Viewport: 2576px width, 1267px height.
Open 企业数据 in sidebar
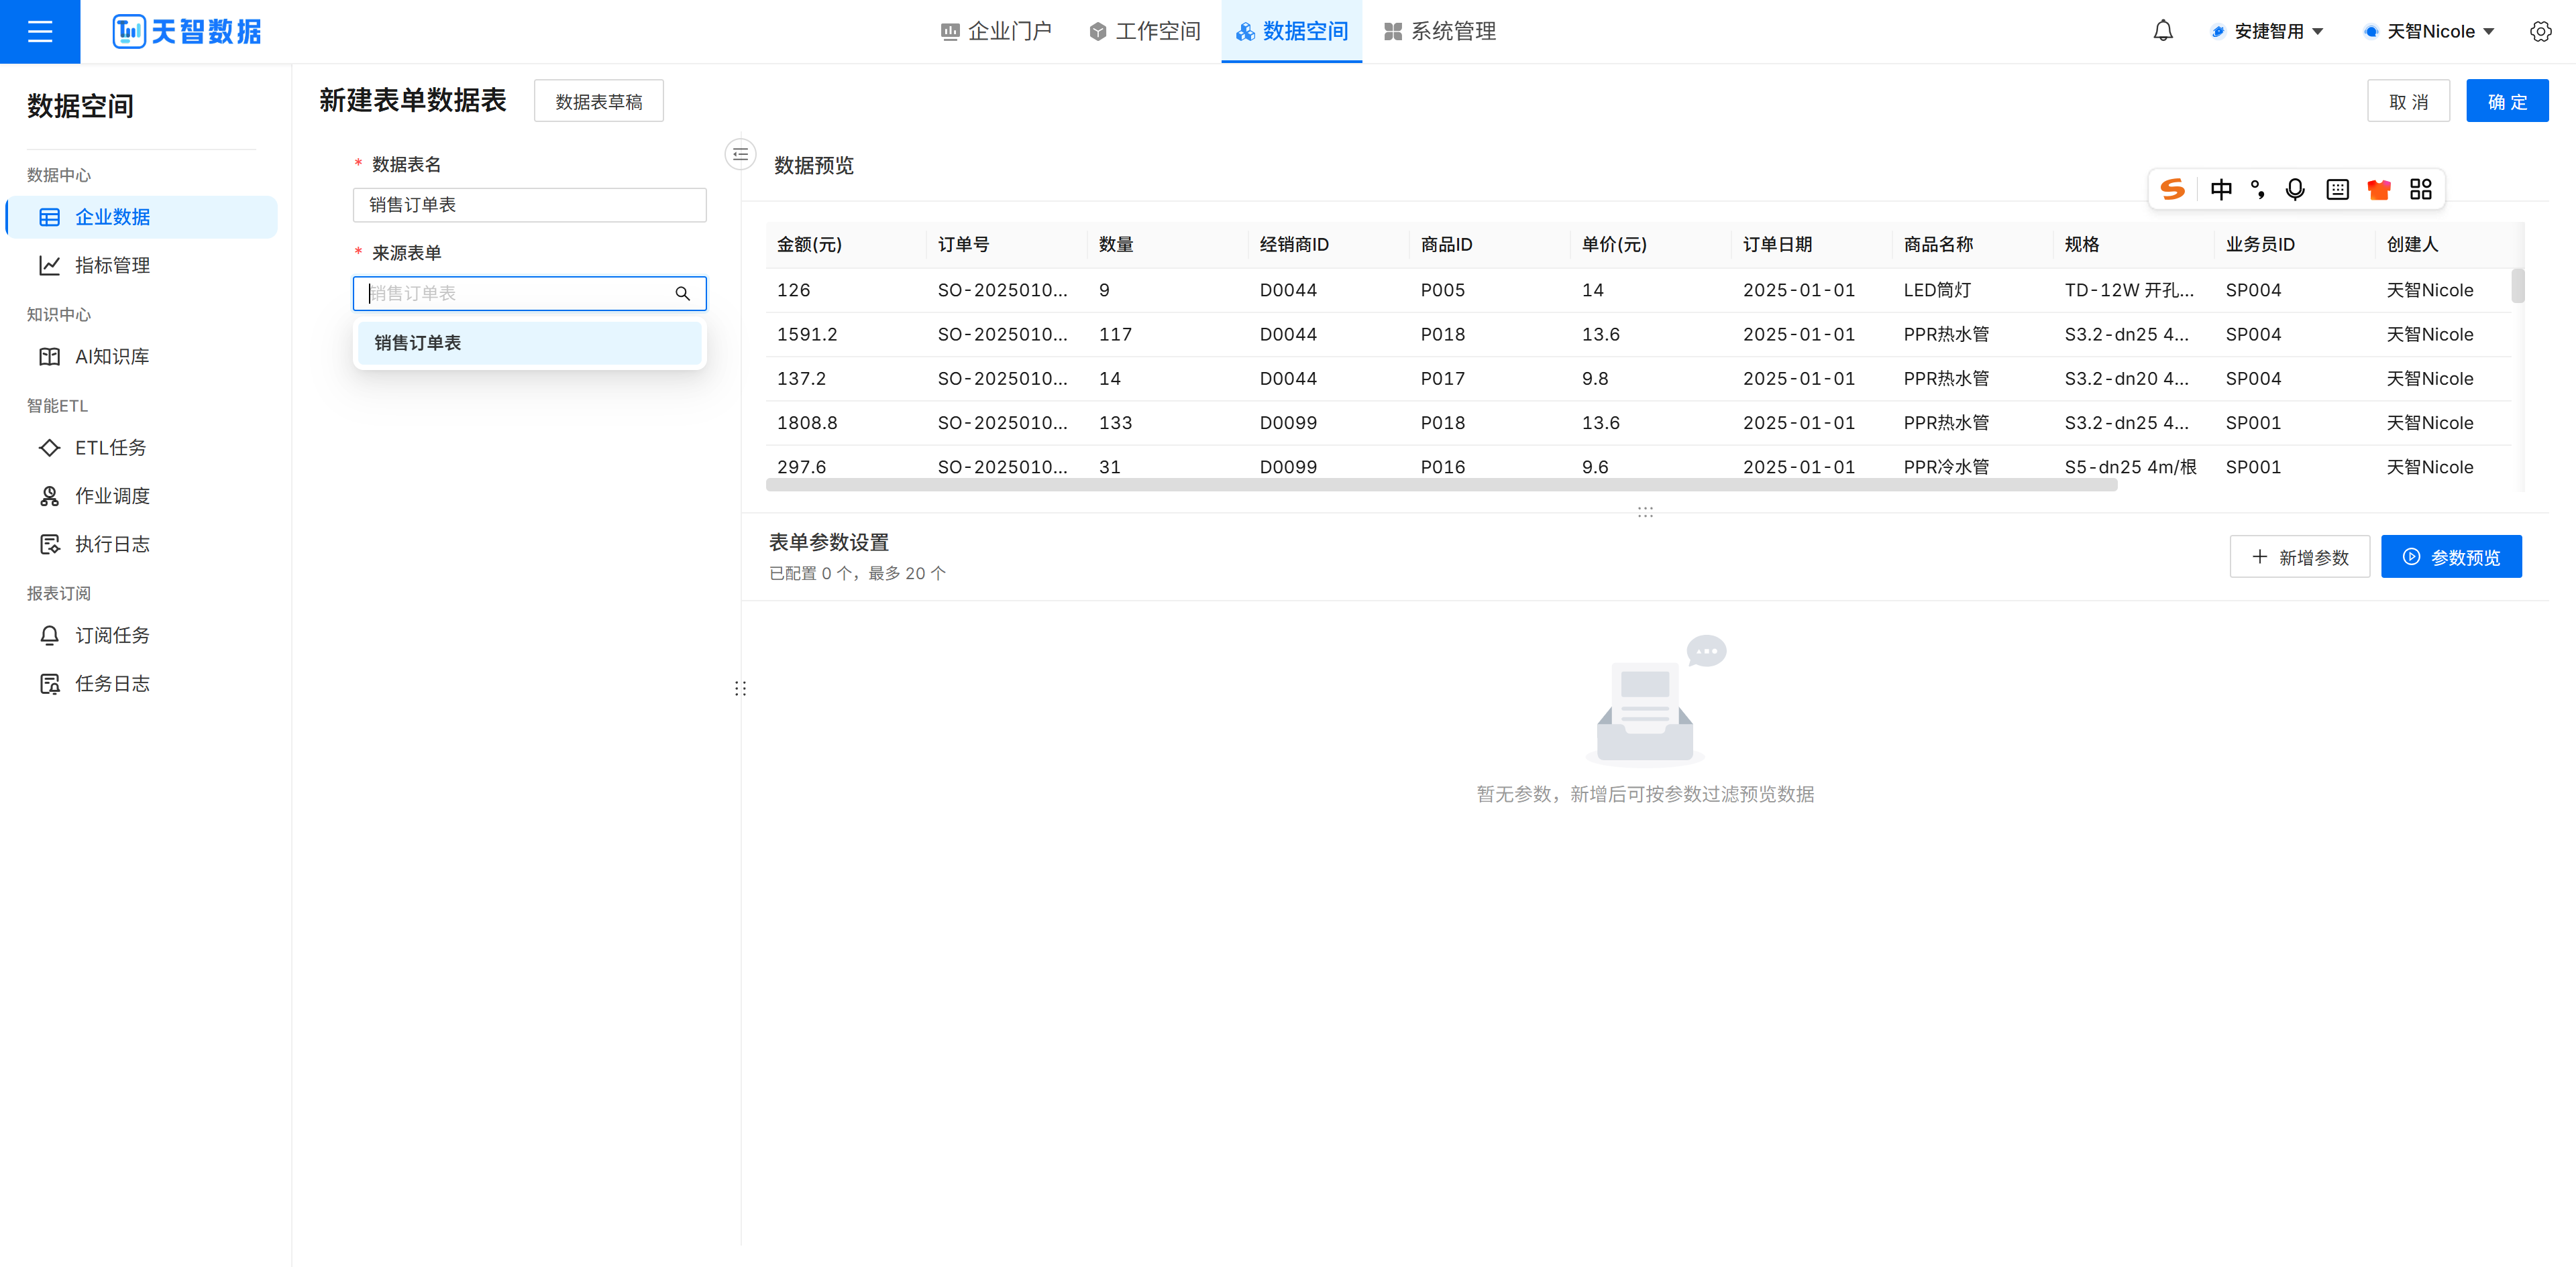click(142, 217)
